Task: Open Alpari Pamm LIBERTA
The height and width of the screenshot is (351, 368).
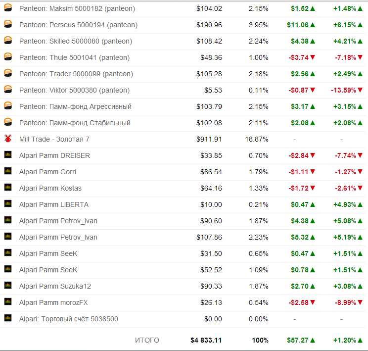Action: click(54, 204)
